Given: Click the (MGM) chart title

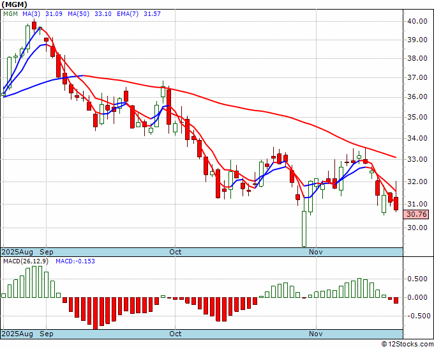Looking at the screenshot, I should tap(14, 4).
